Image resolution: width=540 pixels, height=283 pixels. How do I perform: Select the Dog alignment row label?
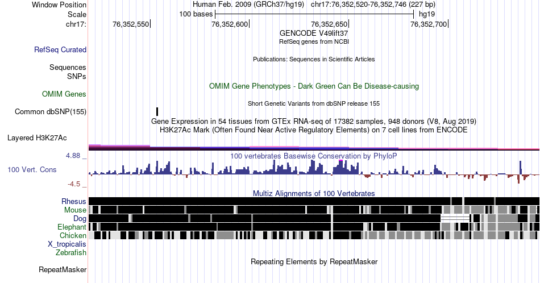[80, 219]
